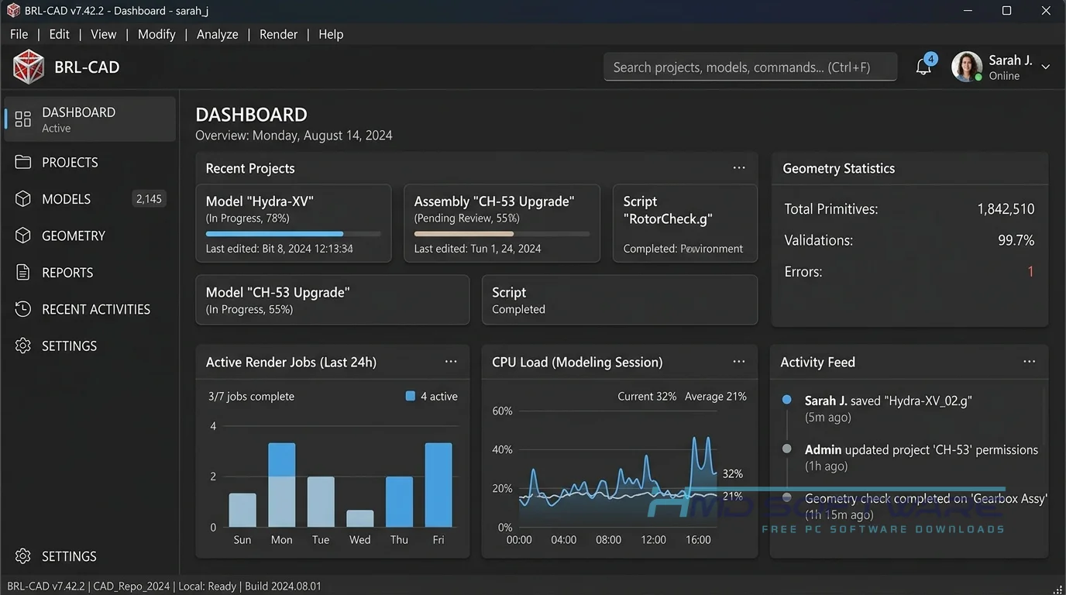The image size is (1066, 595).
Task: Minimize the BRL-CAD window
Action: coord(968,11)
